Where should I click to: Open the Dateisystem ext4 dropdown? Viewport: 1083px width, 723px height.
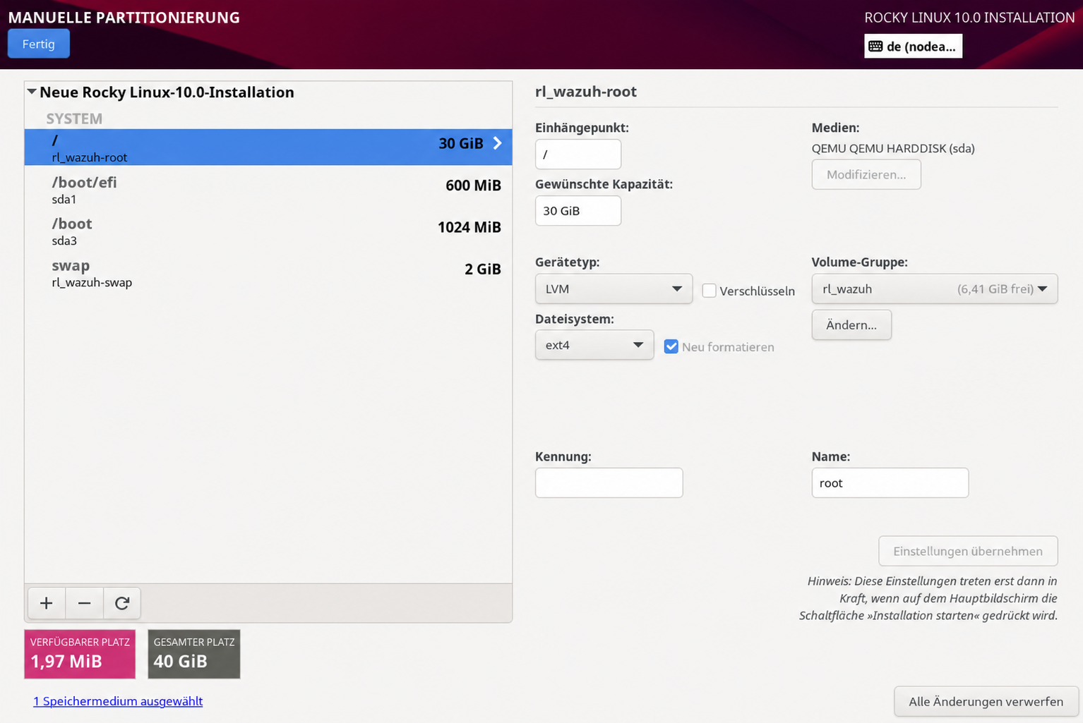[594, 345]
